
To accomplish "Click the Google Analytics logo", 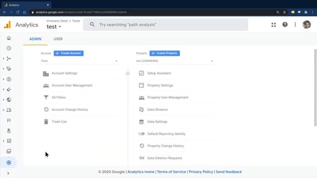I will [x=7, y=25].
